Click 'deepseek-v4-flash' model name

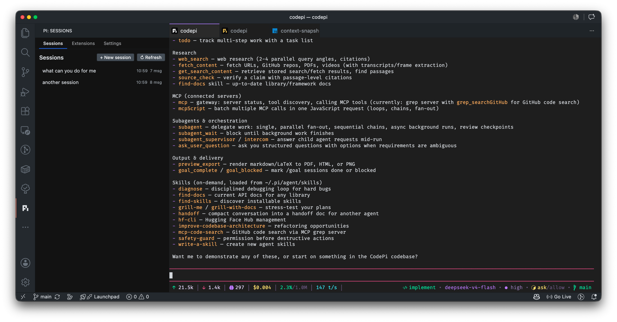[470, 287]
